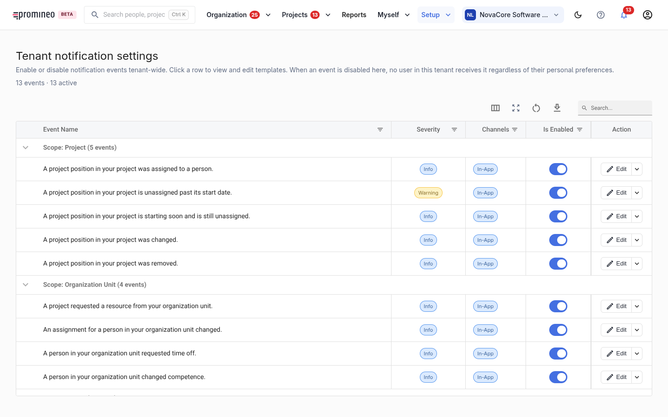Click the Is Enabled column filter icon
The image size is (668, 417).
[580, 130]
